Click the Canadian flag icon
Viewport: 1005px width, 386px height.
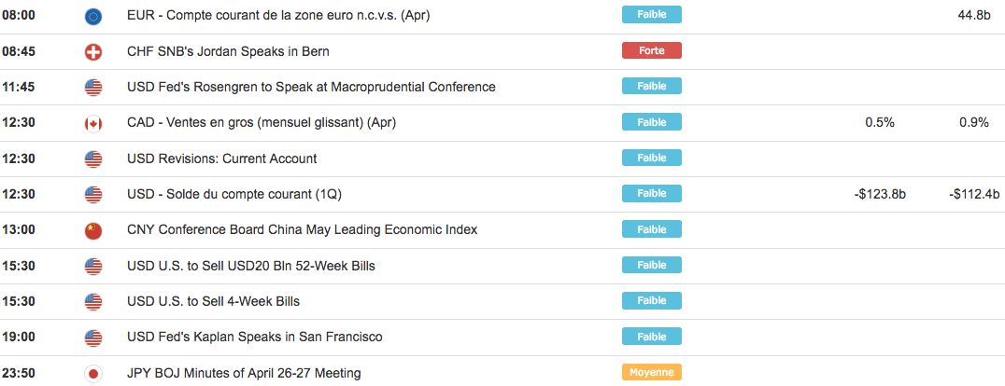point(92,123)
